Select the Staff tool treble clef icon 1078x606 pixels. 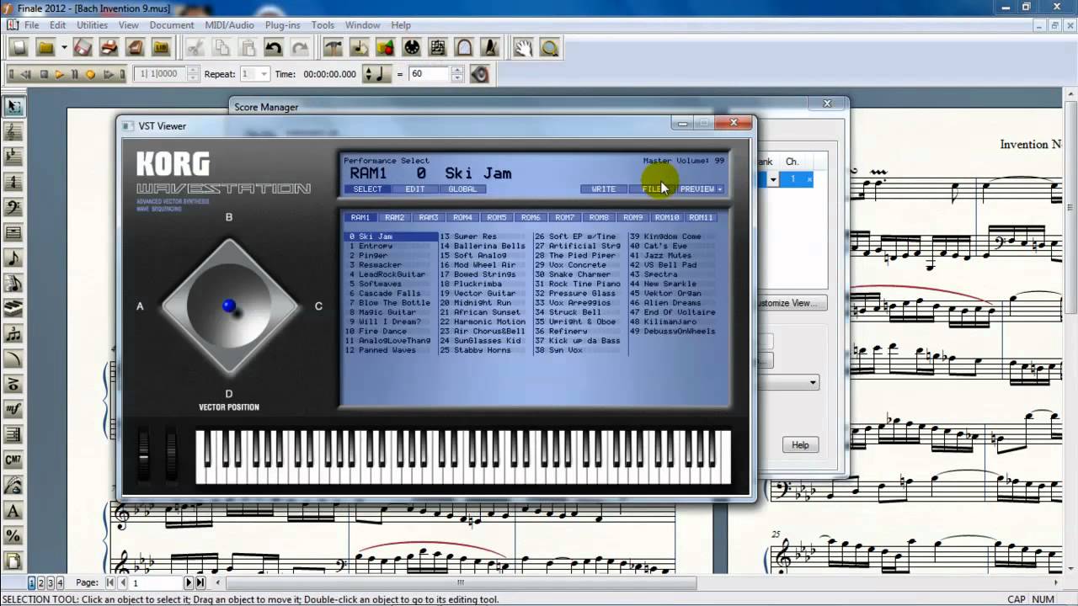(x=13, y=132)
